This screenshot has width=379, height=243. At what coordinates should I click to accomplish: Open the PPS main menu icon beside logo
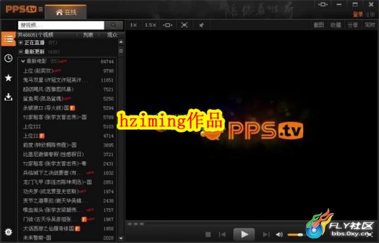40,9
